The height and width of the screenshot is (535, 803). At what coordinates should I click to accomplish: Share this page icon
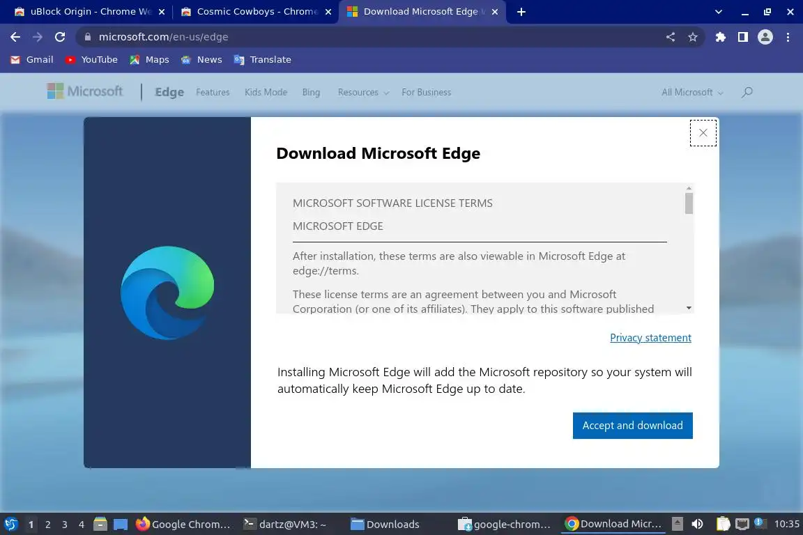671,37
